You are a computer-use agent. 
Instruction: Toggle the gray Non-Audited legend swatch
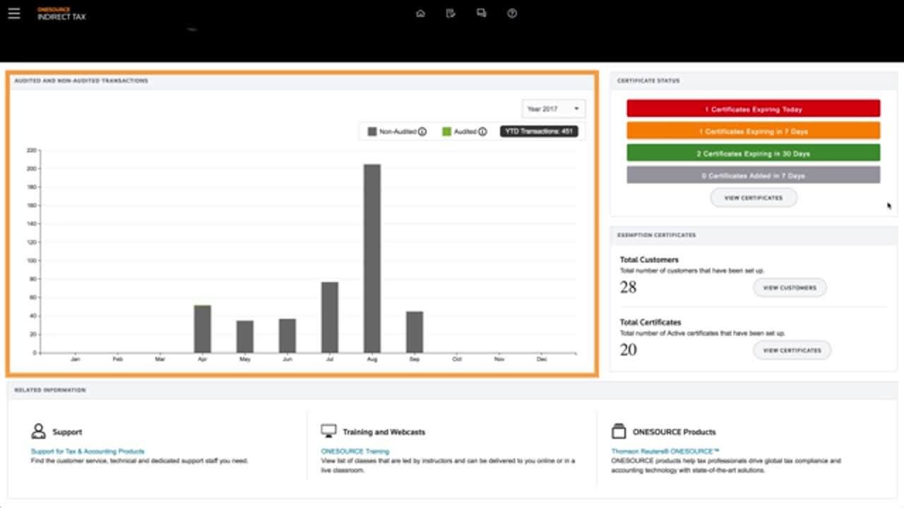[x=372, y=131]
